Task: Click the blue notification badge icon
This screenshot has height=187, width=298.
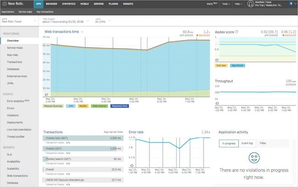Action: click(x=291, y=3)
